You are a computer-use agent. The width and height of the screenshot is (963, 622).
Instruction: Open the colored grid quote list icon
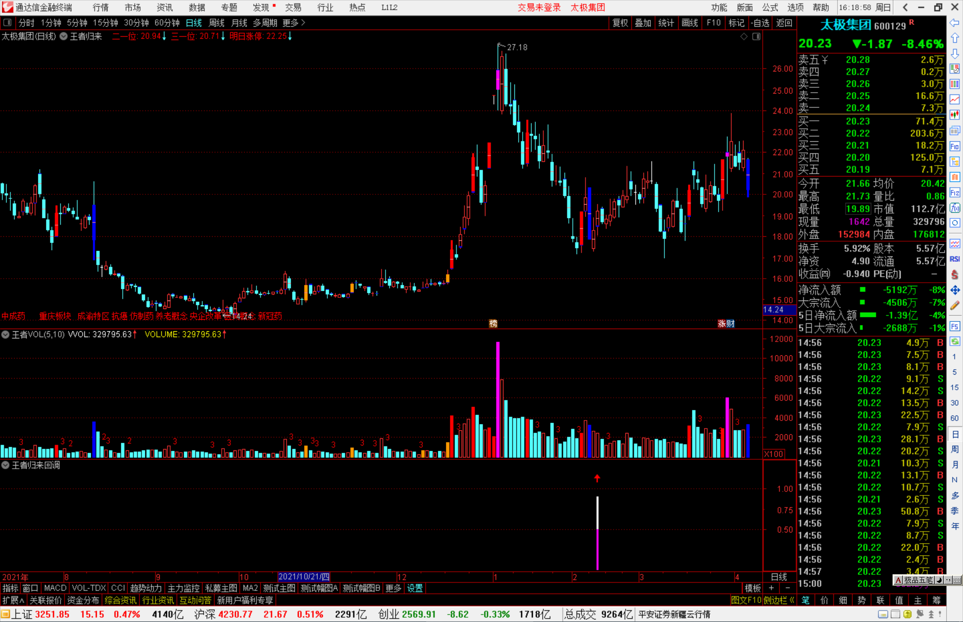tap(955, 84)
